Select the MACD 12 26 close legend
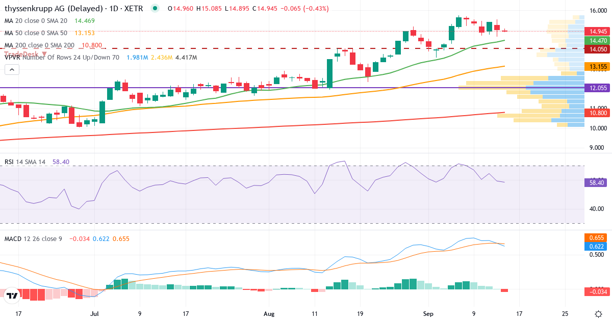 pyautogui.click(x=33, y=238)
